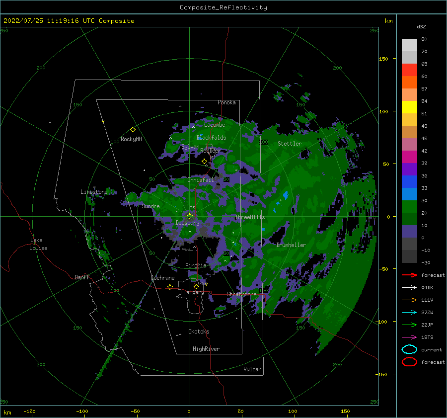
Task: Select the Blackfalds label on map
Action: pyautogui.click(x=211, y=138)
